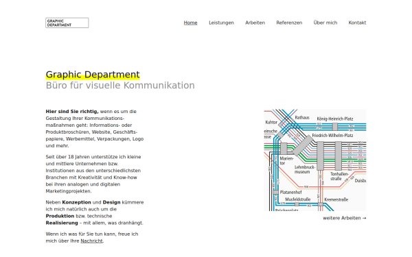Click the Graphic Department logo box

[x=67, y=23]
